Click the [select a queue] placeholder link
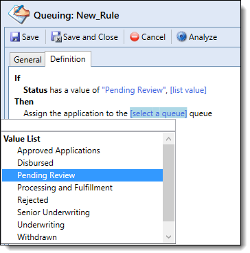The image size is (250, 253). tap(159, 113)
